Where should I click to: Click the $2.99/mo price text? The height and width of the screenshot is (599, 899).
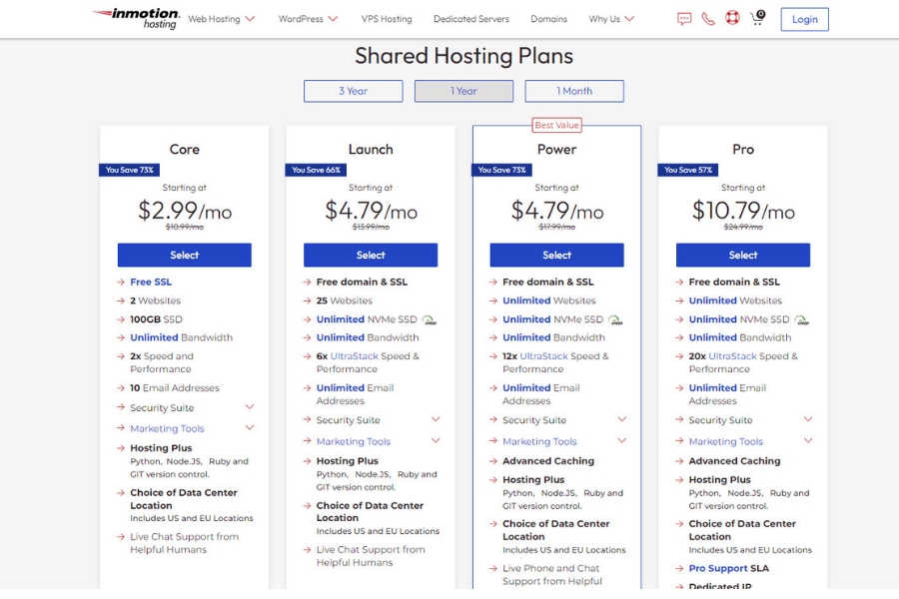coord(185,211)
